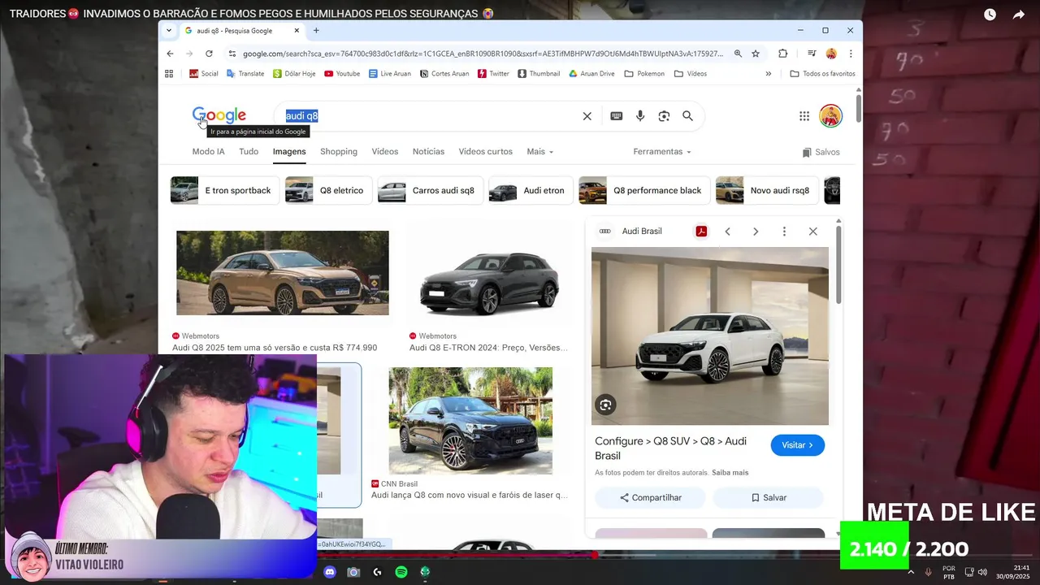Click the Google logo
This screenshot has height=585, width=1040.
(219, 115)
